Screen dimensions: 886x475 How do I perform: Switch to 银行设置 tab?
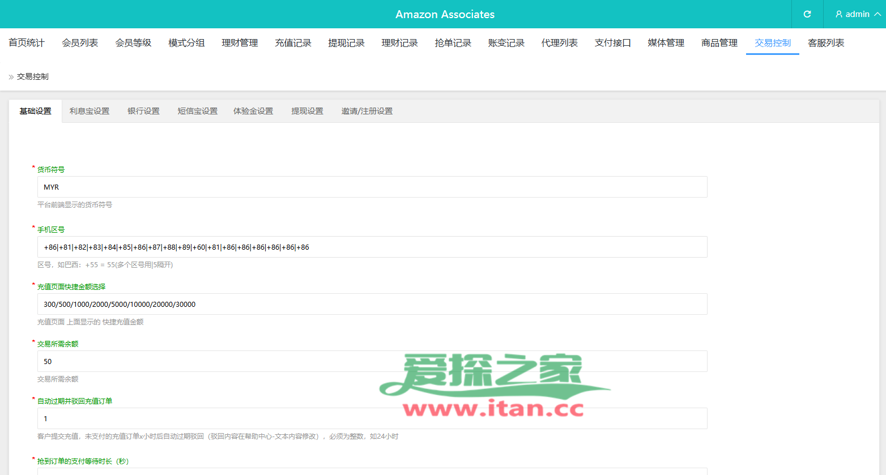coord(143,111)
